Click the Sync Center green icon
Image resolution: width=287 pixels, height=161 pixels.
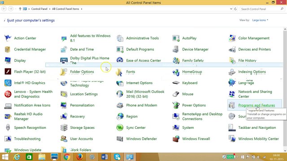(x=120, y=127)
